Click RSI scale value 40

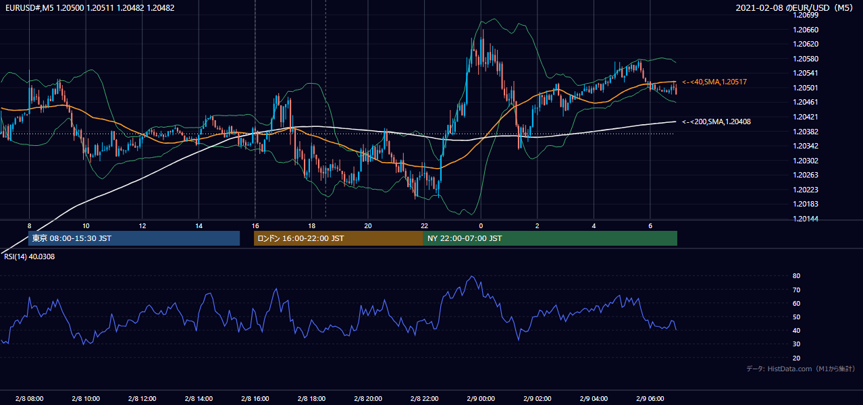(796, 331)
